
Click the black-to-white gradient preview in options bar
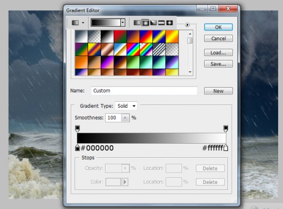tap(106, 23)
